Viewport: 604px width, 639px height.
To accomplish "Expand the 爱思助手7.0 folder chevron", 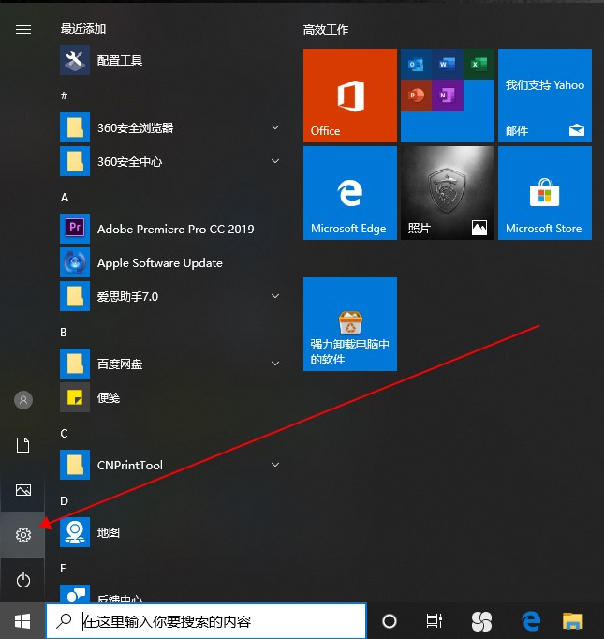I will 275,296.
